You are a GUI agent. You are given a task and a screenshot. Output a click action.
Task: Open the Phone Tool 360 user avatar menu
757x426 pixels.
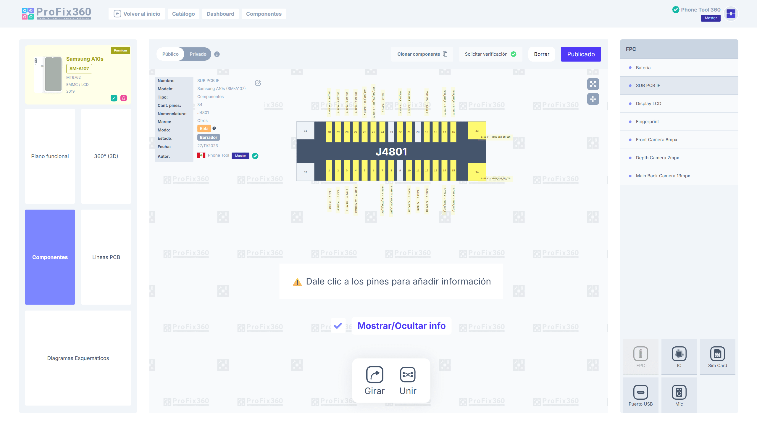[x=731, y=14]
